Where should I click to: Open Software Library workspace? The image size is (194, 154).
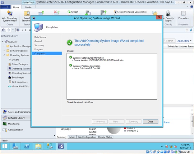[x=16, y=118]
